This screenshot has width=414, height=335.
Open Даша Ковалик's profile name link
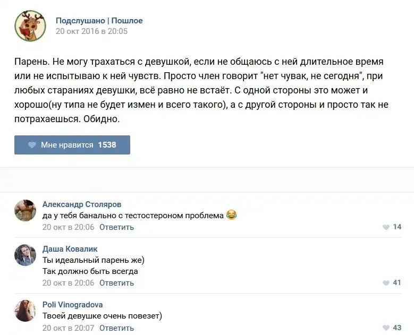click(x=70, y=249)
